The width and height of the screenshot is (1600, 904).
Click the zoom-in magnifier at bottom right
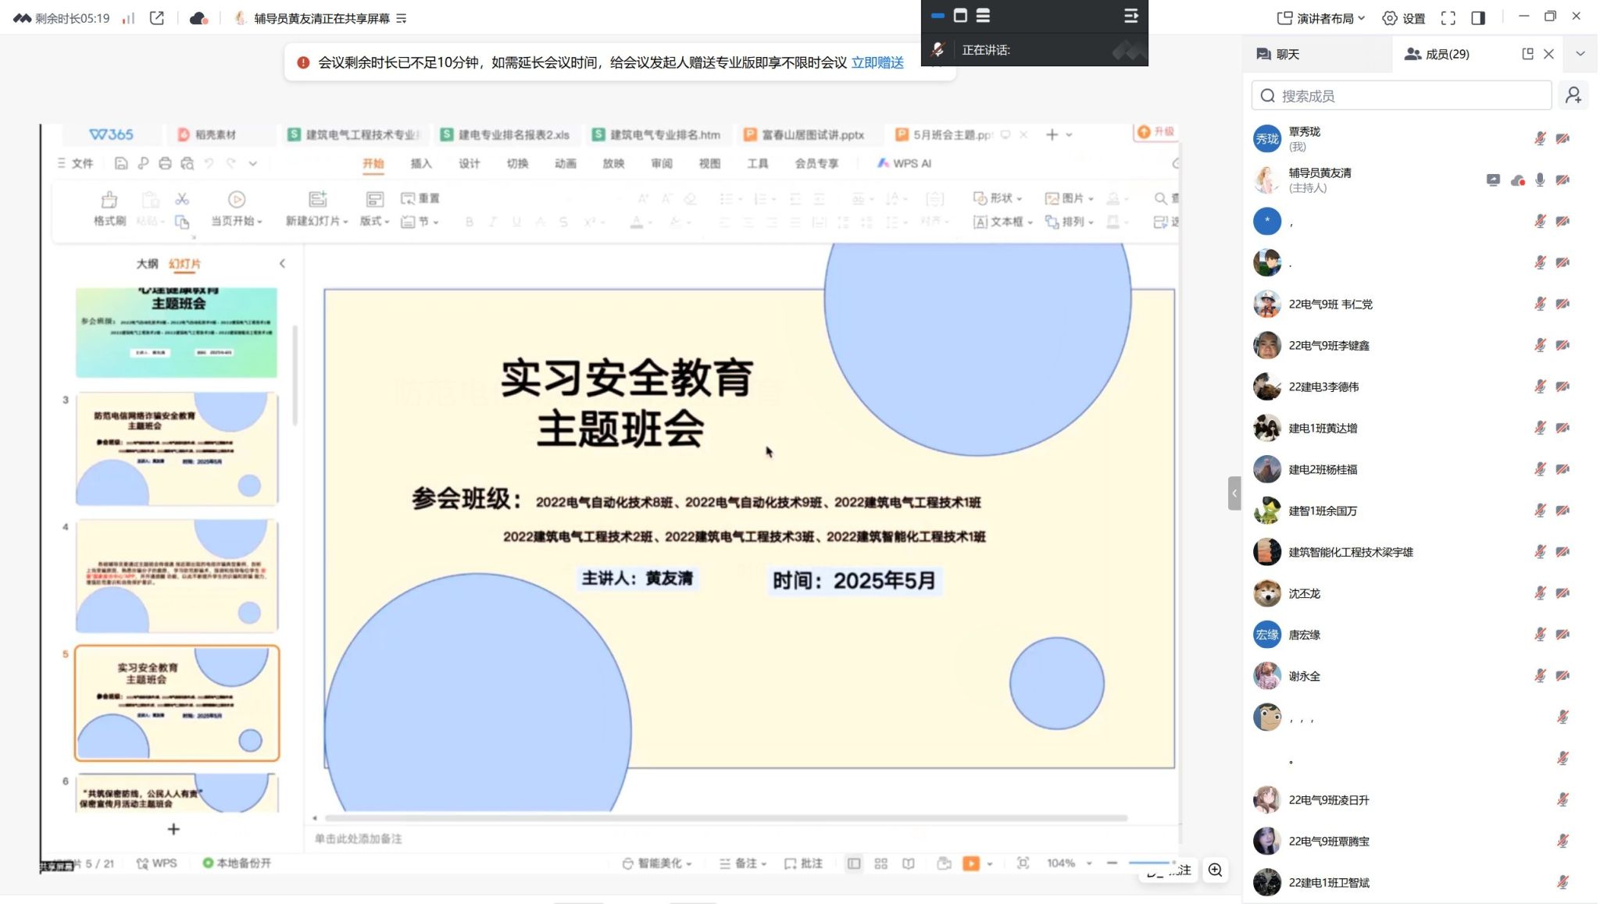[x=1215, y=870]
